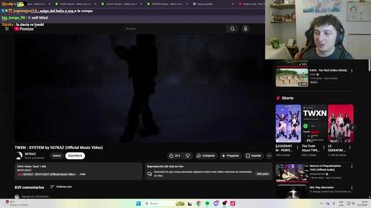Switch to Cenffe Stream browser tab

pos(75,4)
